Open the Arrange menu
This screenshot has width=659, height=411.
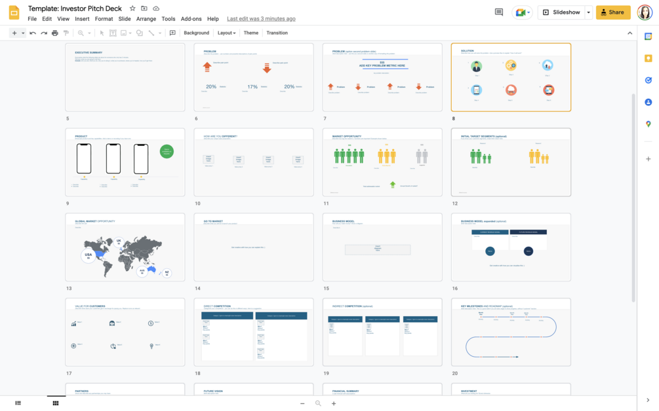(146, 19)
